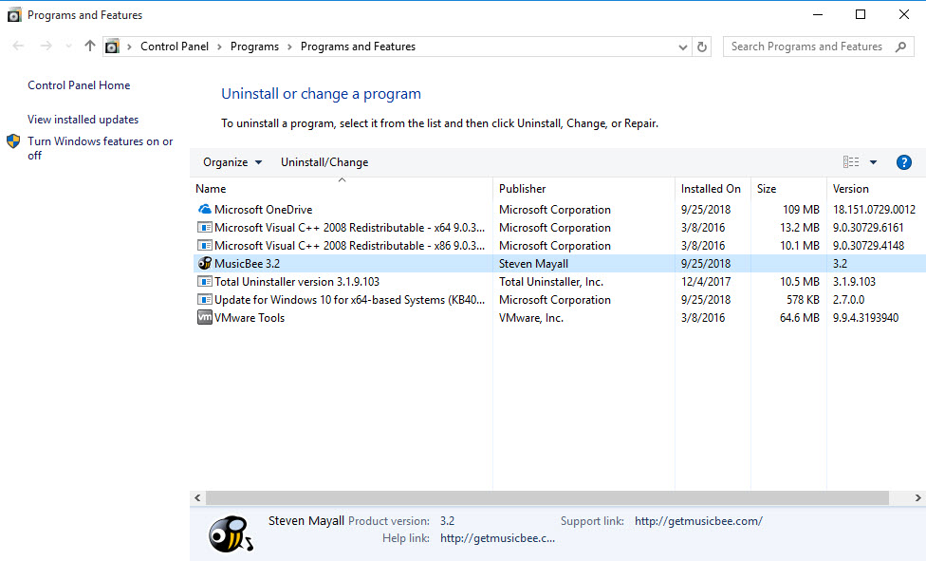Open the MusicBee help link

click(497, 538)
